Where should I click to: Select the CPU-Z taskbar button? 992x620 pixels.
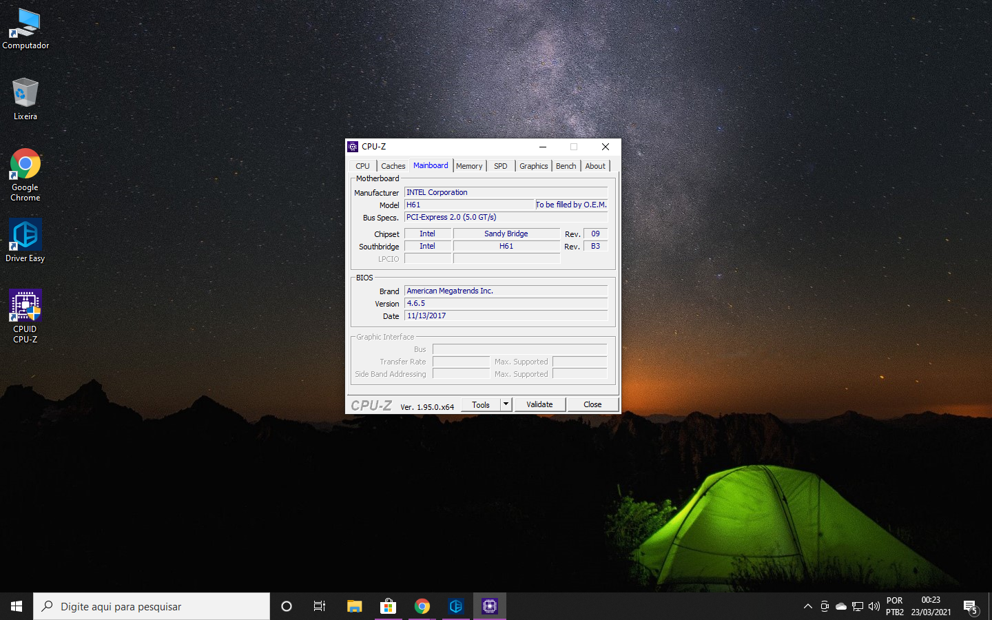pos(490,606)
